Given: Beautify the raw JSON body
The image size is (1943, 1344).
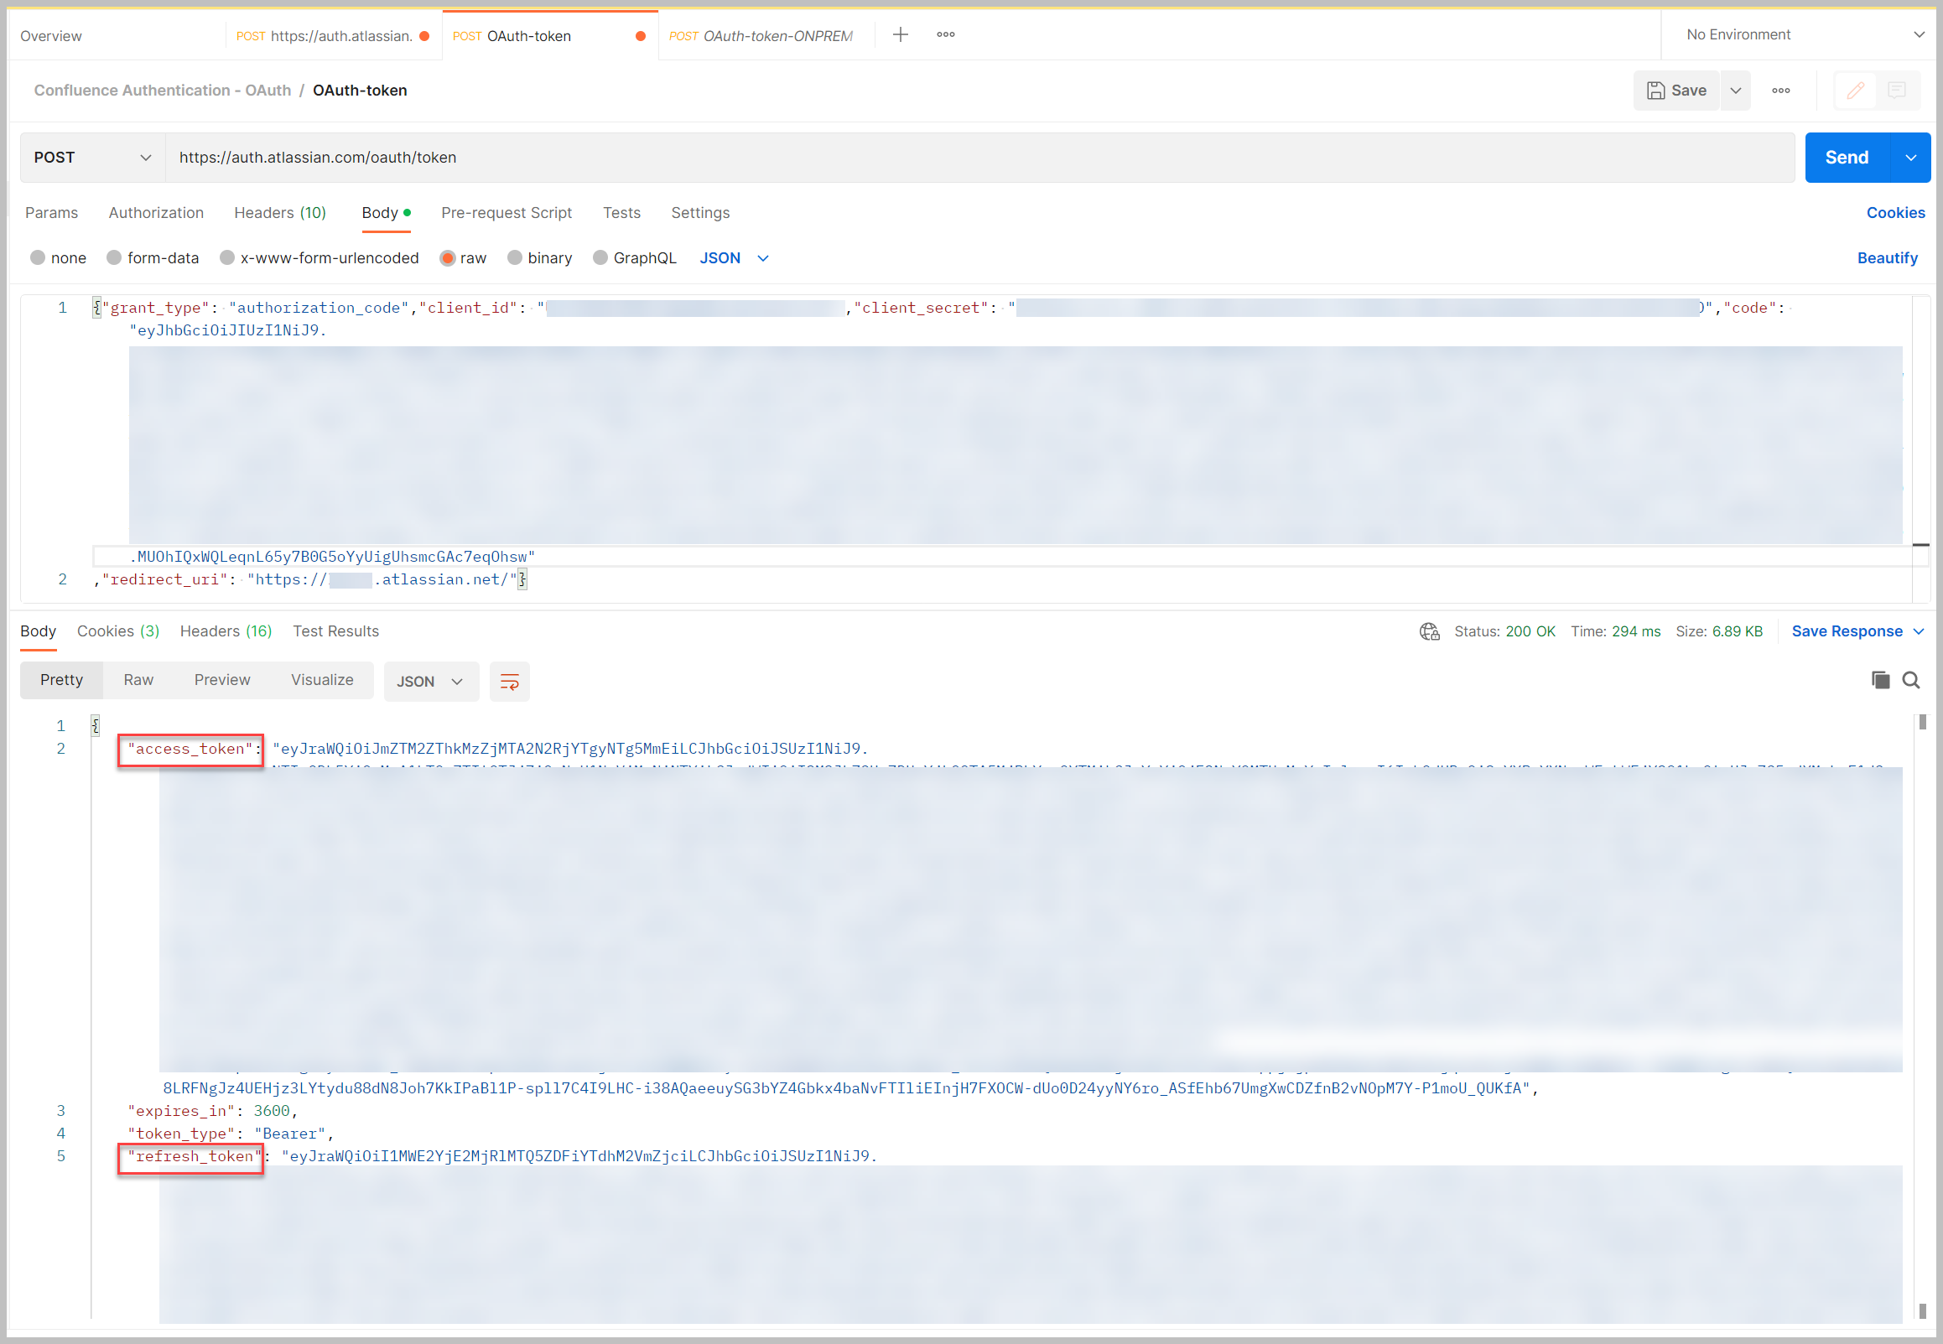Looking at the screenshot, I should point(1888,257).
